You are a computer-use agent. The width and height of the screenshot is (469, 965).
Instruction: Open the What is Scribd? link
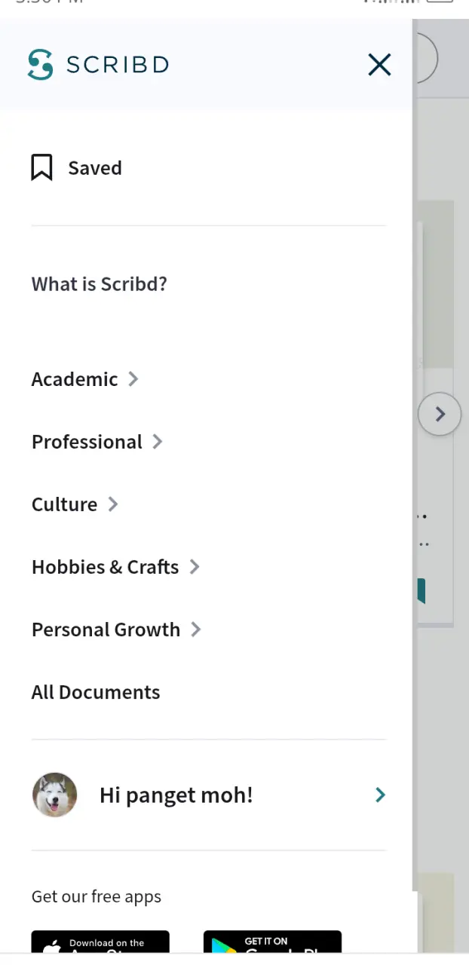pyautogui.click(x=99, y=284)
